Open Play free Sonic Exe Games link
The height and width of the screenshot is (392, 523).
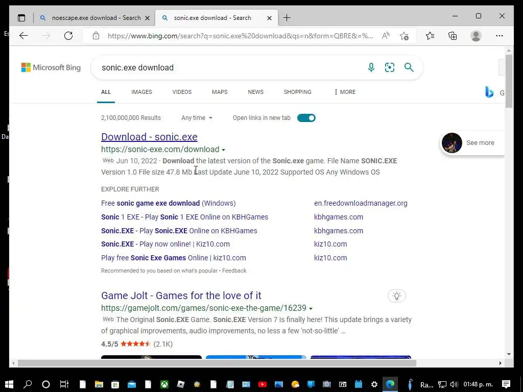click(x=174, y=258)
